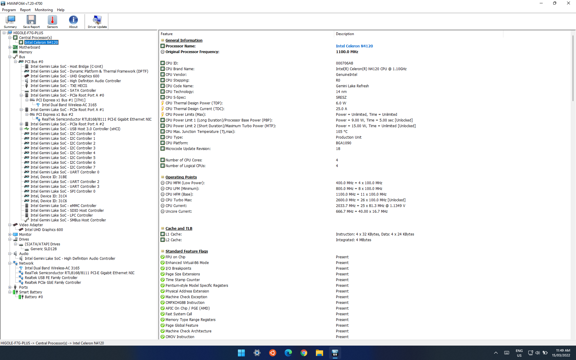This screenshot has height=360, width=576.
Task: Click the ENG US language indicator
Action: (x=519, y=353)
